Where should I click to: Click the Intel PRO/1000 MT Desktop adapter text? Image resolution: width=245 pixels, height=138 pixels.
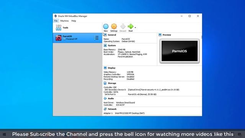(x=130, y=113)
